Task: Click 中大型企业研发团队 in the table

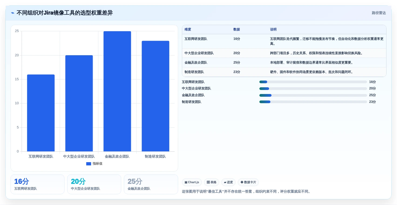Action: (199, 53)
